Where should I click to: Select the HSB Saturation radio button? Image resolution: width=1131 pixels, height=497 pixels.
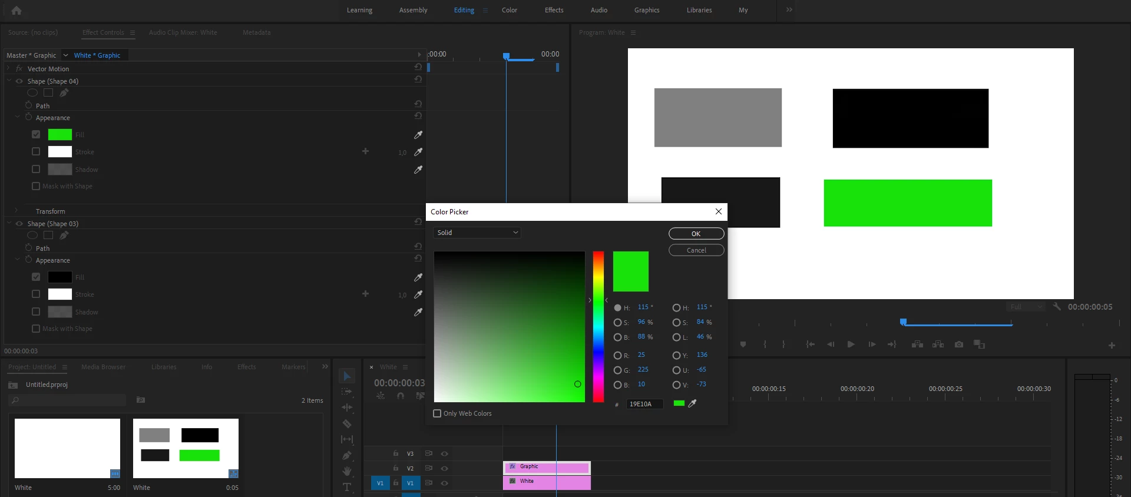pyautogui.click(x=617, y=323)
